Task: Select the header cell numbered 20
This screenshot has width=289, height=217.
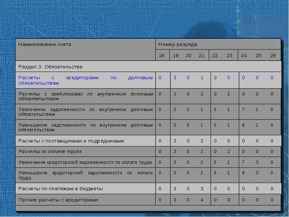Action: (188, 56)
